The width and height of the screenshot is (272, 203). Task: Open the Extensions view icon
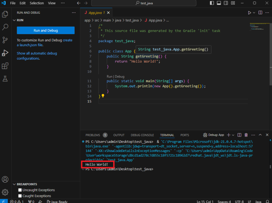[5, 66]
